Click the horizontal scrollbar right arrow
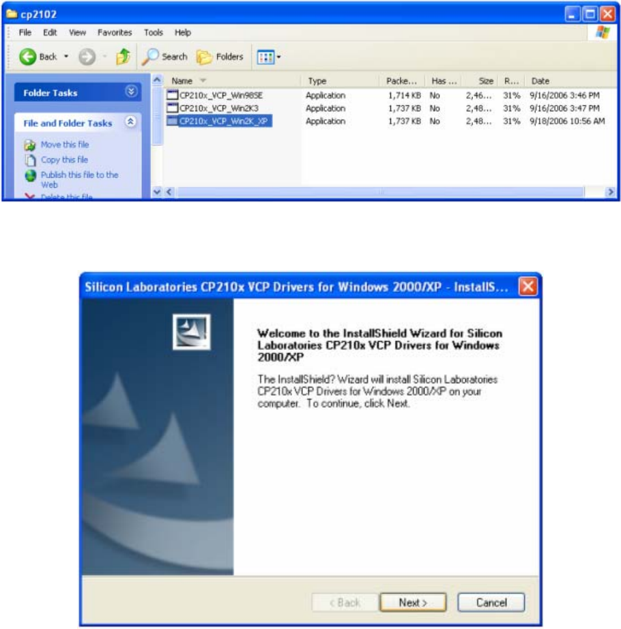The width and height of the screenshot is (621, 629). pyautogui.click(x=611, y=192)
